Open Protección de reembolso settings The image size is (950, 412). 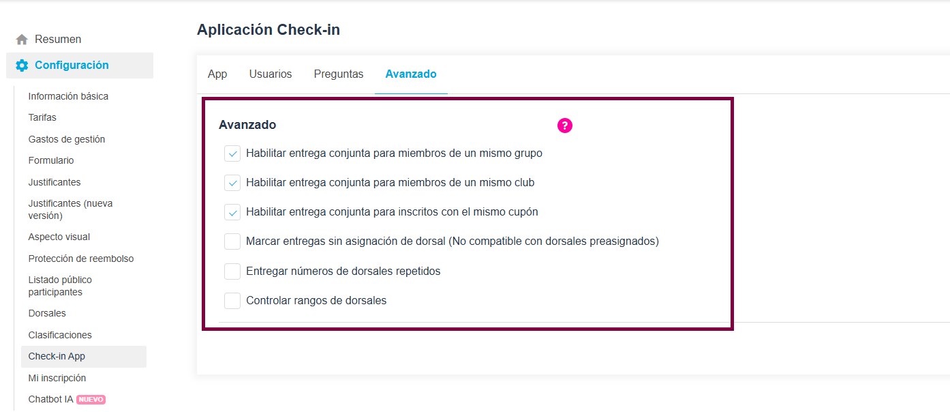click(x=81, y=259)
